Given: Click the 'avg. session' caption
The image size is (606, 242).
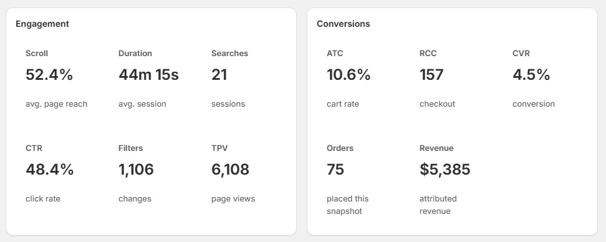Looking at the screenshot, I should (x=142, y=104).
